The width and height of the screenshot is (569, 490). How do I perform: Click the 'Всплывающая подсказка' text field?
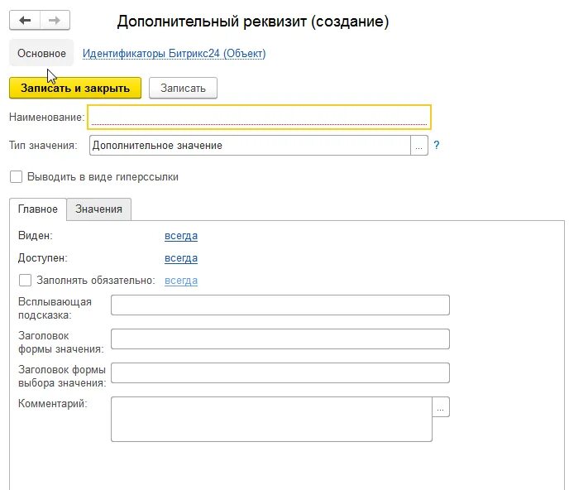pyautogui.click(x=280, y=305)
